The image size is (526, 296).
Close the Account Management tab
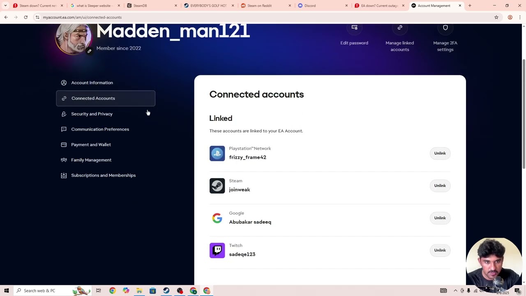click(x=460, y=6)
